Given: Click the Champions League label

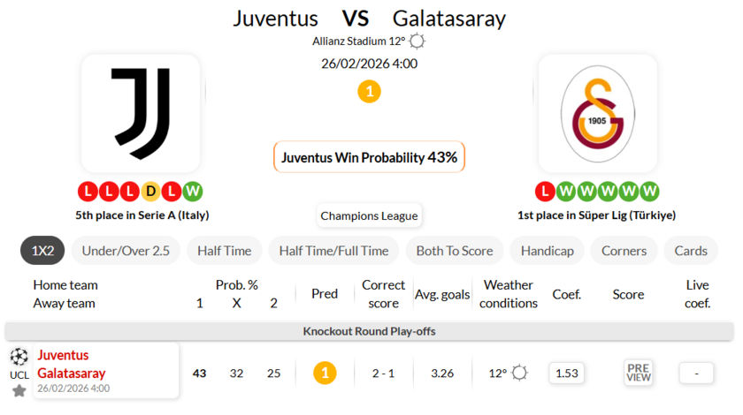Looking at the screenshot, I should coord(369,215).
